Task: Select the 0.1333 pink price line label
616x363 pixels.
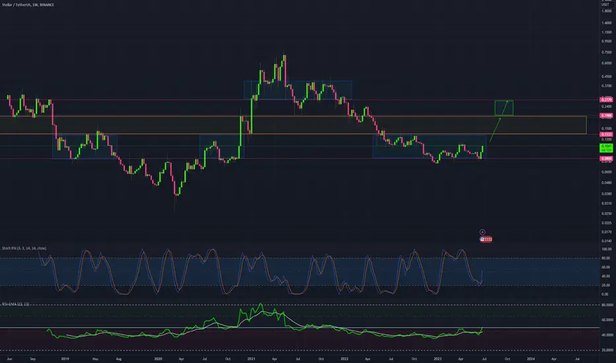Action: coord(606,134)
